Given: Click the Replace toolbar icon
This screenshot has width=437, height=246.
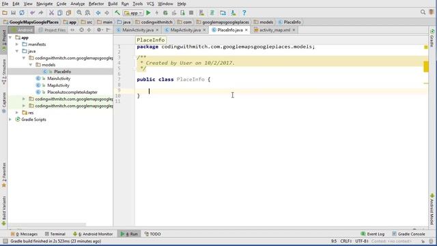Looking at the screenshot, I should coord(87,13).
